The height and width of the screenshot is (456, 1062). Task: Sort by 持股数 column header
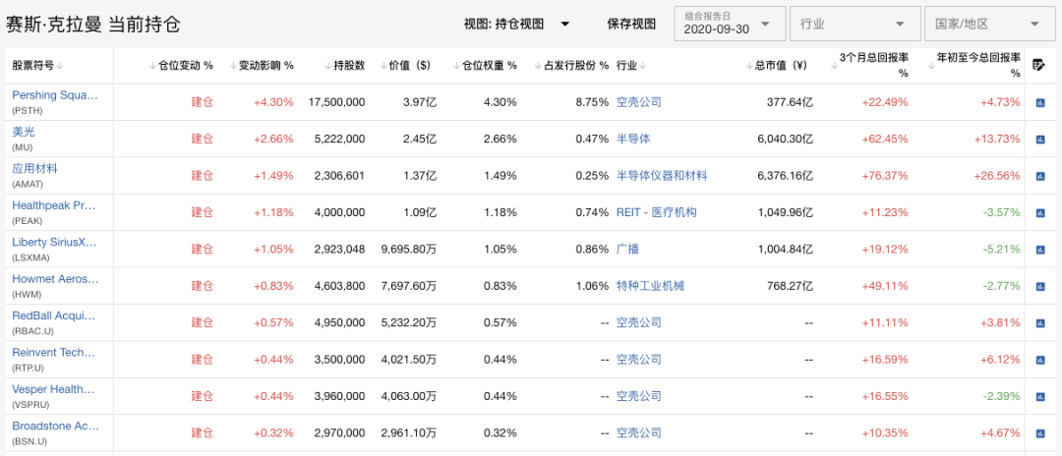[x=345, y=66]
